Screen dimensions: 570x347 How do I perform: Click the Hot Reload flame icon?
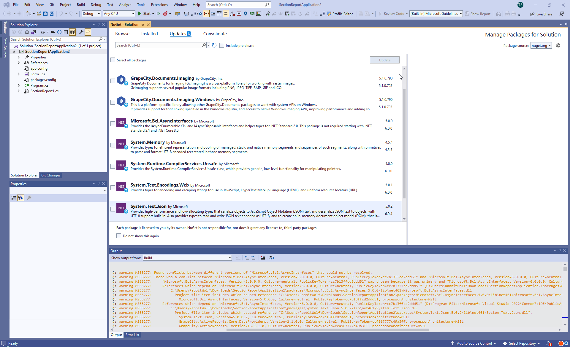pos(165,14)
